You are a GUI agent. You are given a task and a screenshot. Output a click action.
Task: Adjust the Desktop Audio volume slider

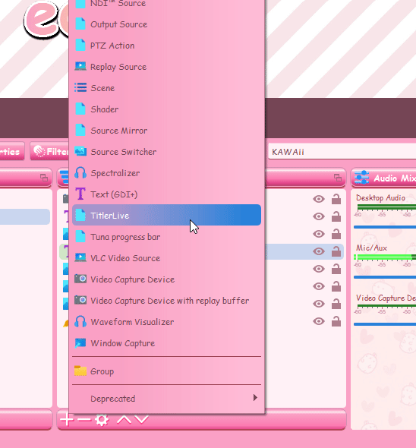click(x=385, y=227)
